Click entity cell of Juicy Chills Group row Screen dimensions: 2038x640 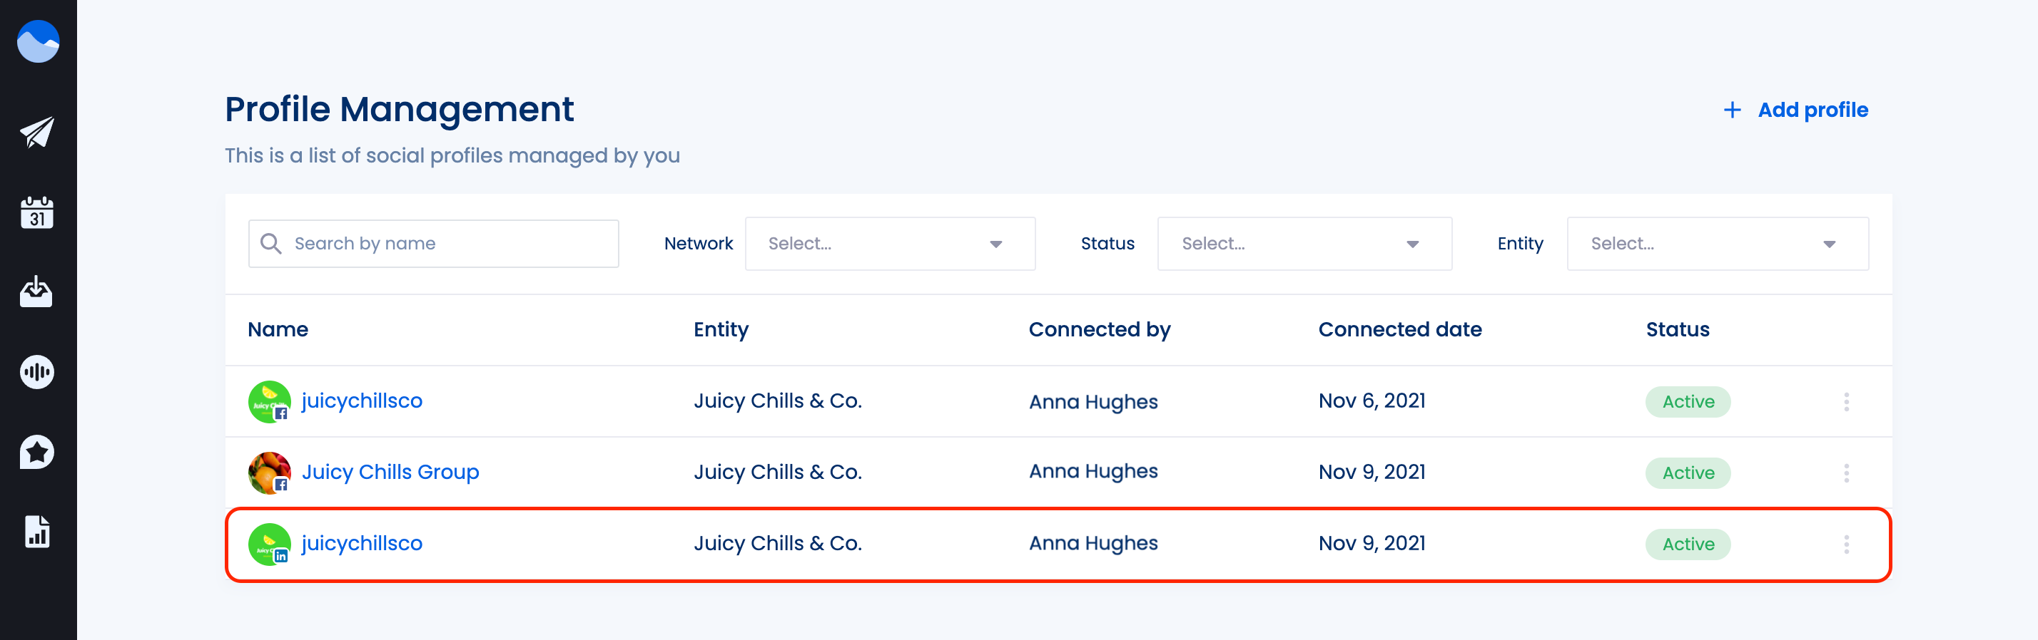778,472
